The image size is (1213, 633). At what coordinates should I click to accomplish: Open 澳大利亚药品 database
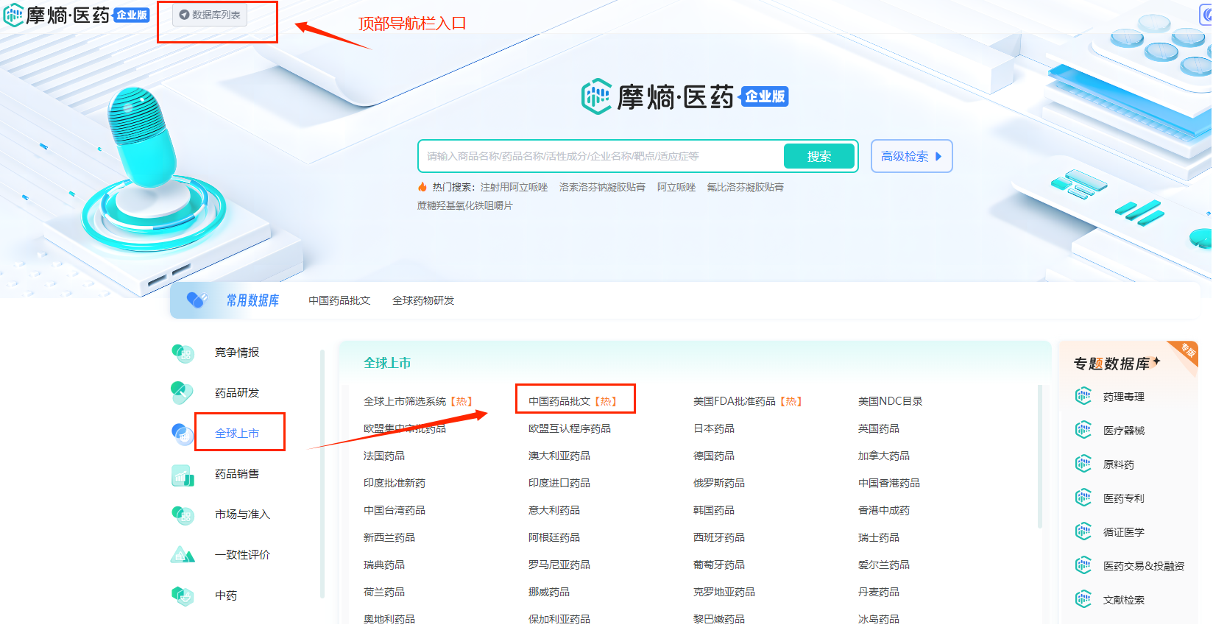tap(559, 456)
